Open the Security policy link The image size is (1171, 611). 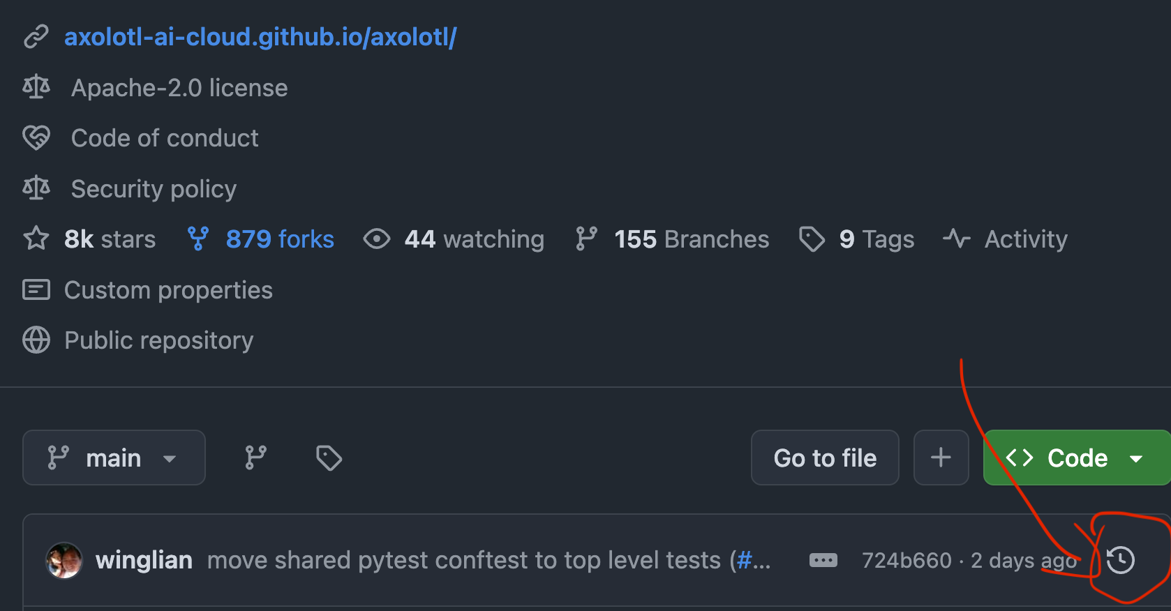154,189
